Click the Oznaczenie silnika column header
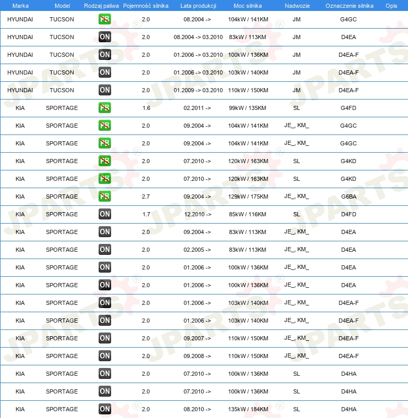Screen dimensions: 408x418 (349, 6)
